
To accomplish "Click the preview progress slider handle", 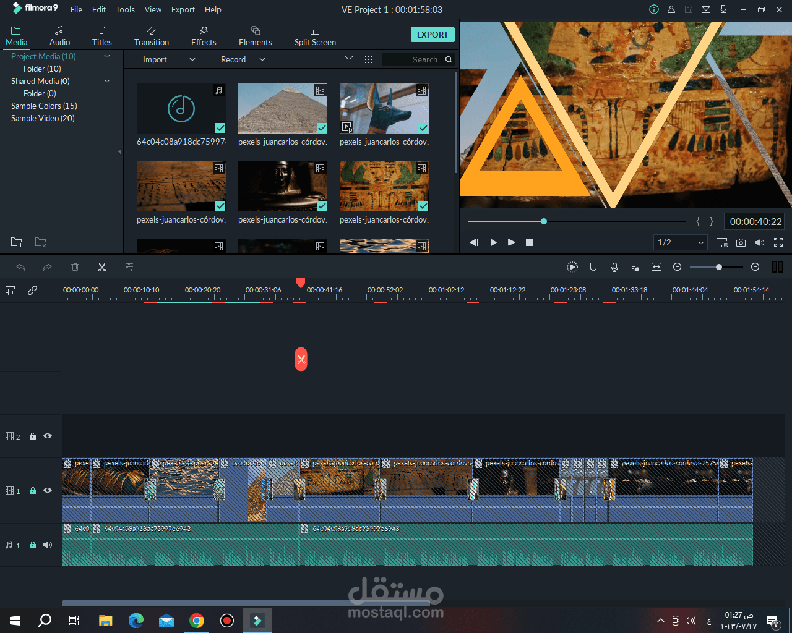I will (x=544, y=221).
